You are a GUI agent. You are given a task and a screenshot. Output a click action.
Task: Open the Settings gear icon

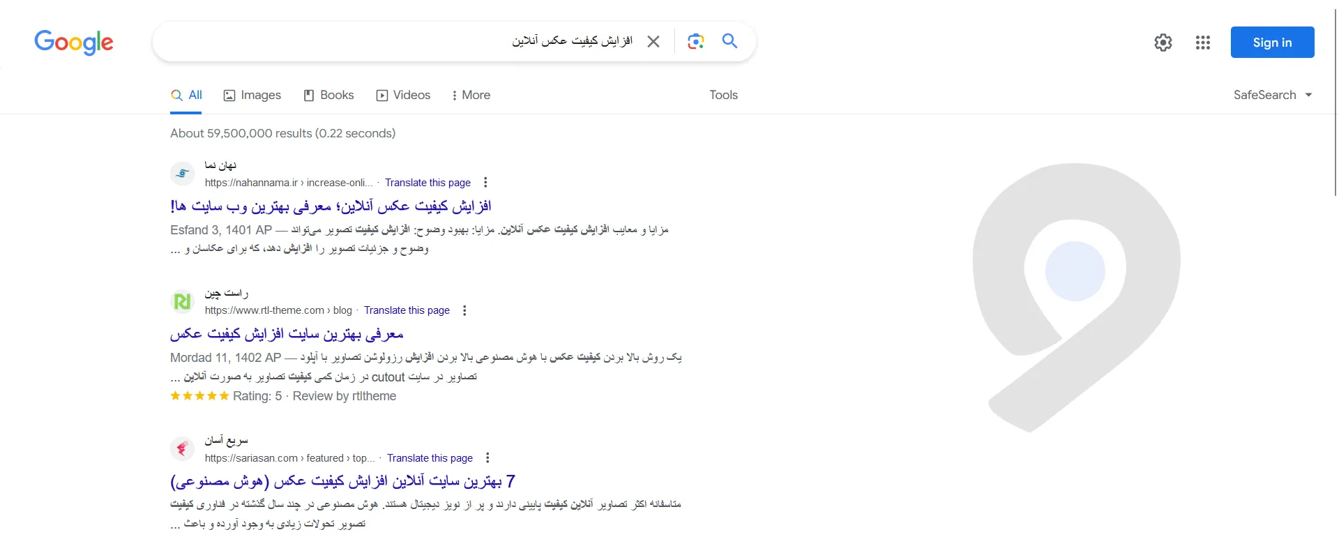1163,43
